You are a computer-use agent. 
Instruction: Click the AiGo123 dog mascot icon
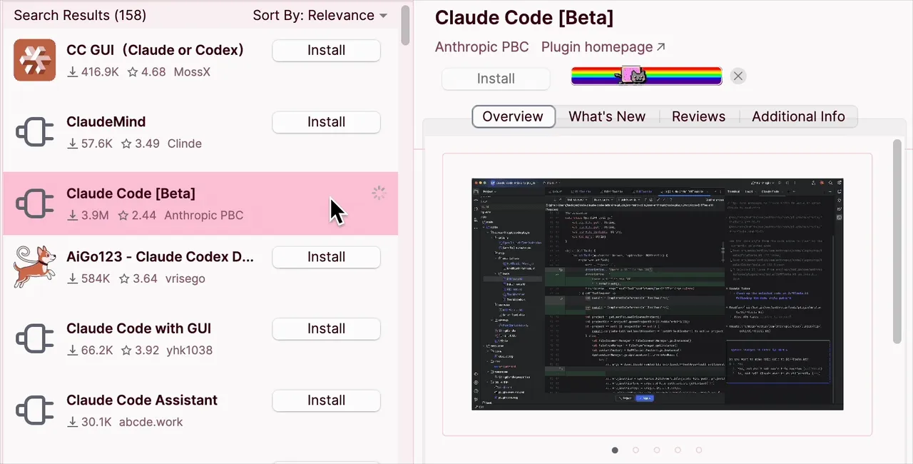(x=35, y=266)
